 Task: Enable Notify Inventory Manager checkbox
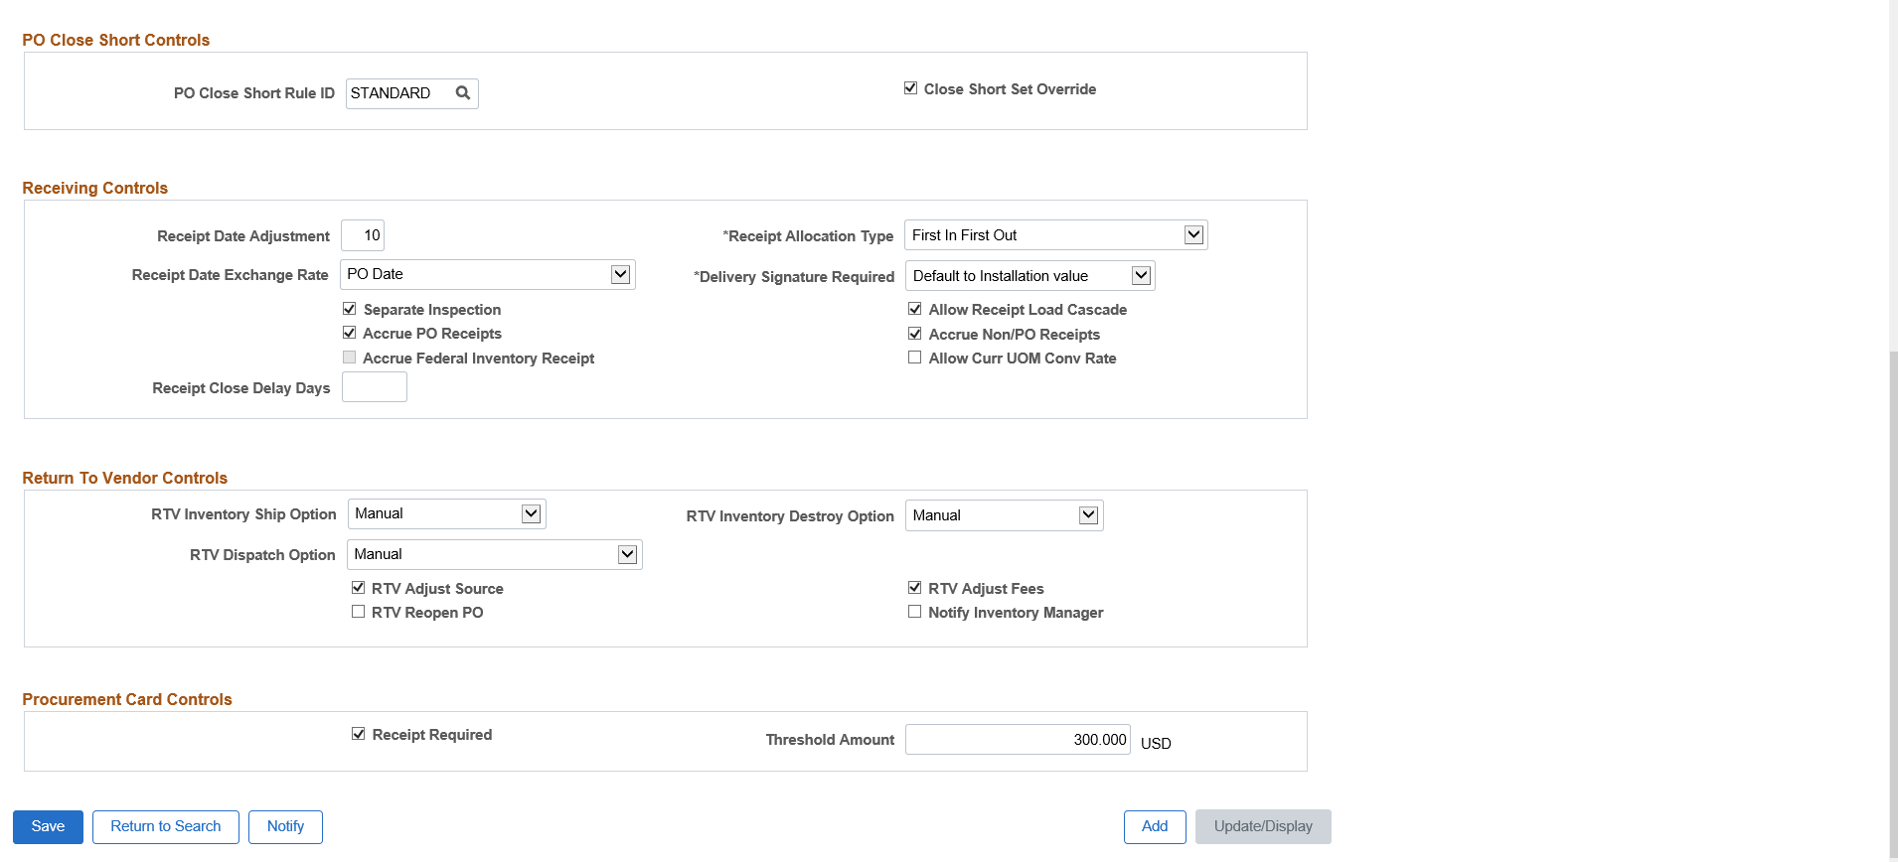914,612
